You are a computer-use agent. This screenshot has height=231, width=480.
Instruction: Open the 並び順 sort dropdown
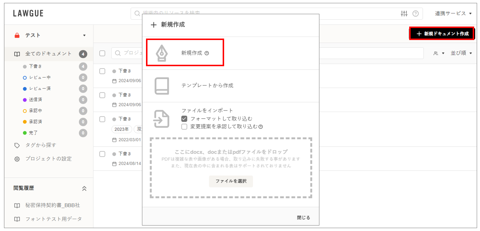click(x=461, y=53)
